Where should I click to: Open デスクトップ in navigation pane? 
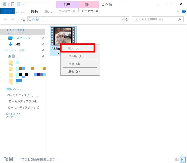click(x=22, y=38)
